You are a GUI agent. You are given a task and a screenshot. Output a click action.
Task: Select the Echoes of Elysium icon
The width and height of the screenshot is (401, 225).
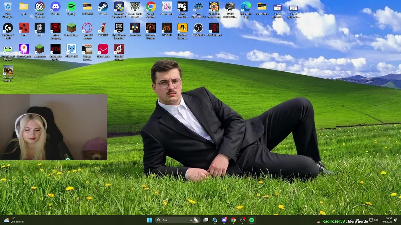coord(151,31)
